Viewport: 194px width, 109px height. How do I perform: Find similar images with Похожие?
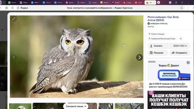(158, 53)
